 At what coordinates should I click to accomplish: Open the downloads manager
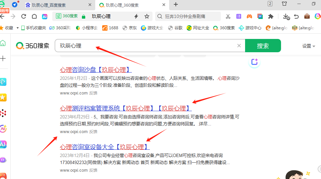[x=286, y=17]
